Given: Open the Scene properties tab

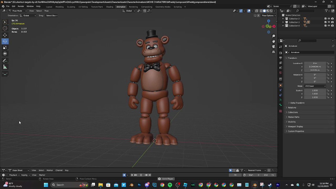Looking at the screenshot, I should tap(281, 68).
